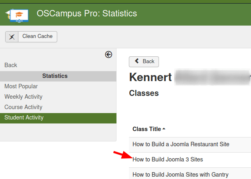The width and height of the screenshot is (251, 179).
Task: Sort by Class Title column header
Action: 149,129
